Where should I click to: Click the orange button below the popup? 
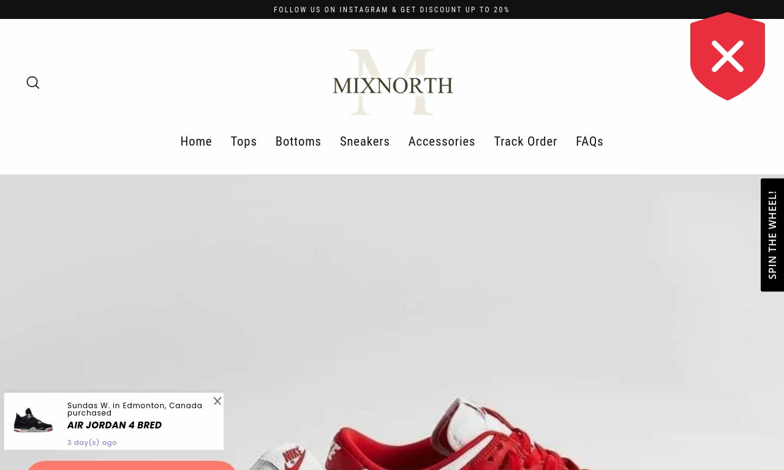pyautogui.click(x=131, y=465)
